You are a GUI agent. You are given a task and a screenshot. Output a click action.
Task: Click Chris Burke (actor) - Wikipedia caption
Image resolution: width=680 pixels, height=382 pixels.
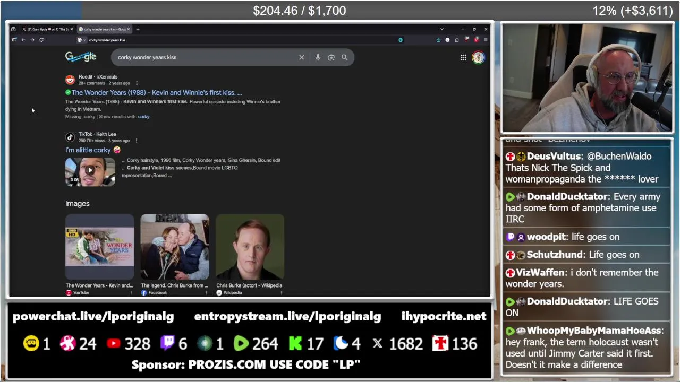(x=249, y=285)
